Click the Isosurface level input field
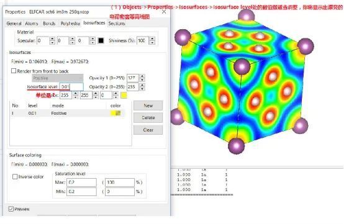The width and height of the screenshot is (344, 224). point(71,87)
